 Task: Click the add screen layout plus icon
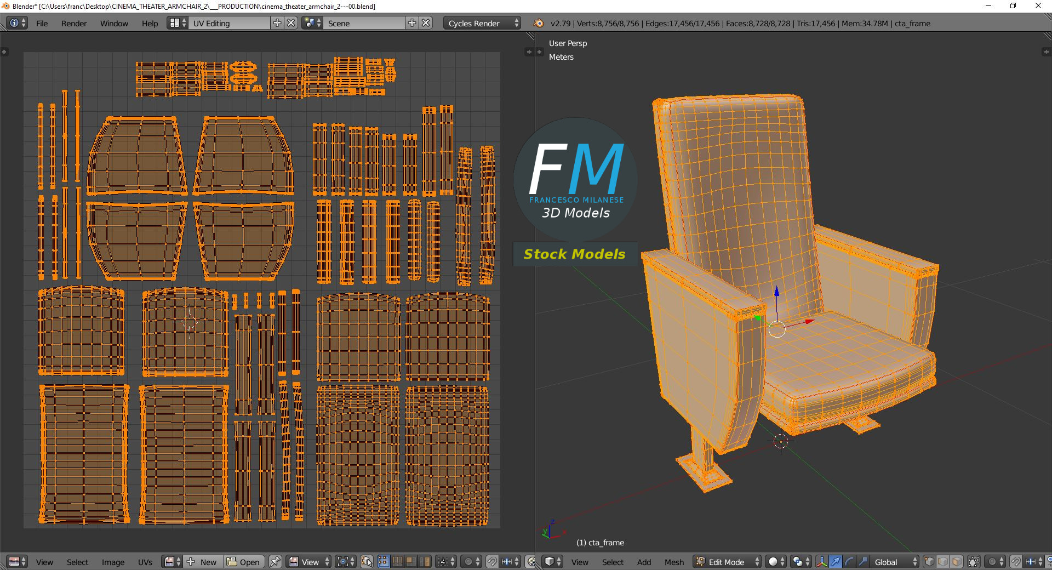tap(277, 23)
